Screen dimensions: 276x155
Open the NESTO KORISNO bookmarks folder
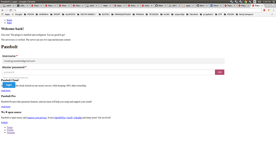[87, 14]
